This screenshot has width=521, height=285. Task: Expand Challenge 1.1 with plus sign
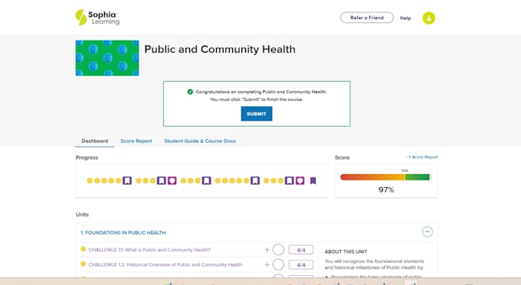pyautogui.click(x=267, y=250)
